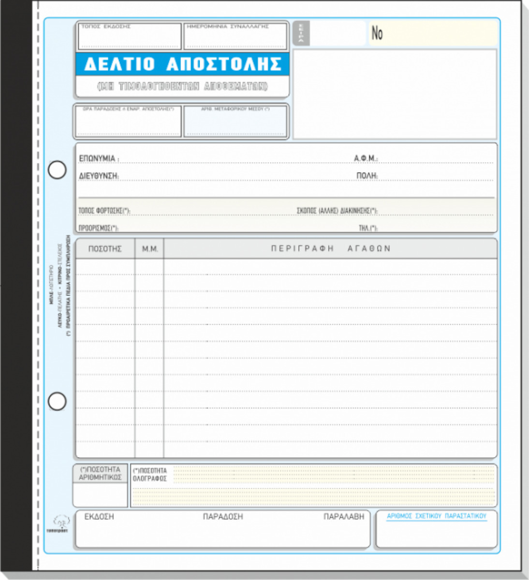
Task: Click the Typoprint logo at bottom left
Action: point(61,523)
